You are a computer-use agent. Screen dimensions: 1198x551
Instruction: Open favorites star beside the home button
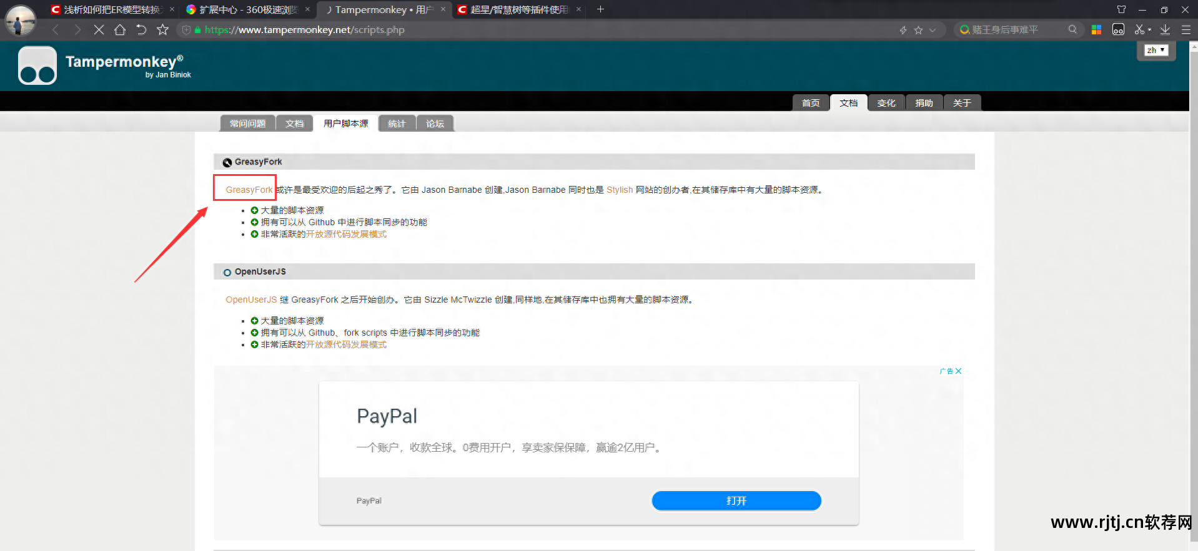pyautogui.click(x=162, y=29)
